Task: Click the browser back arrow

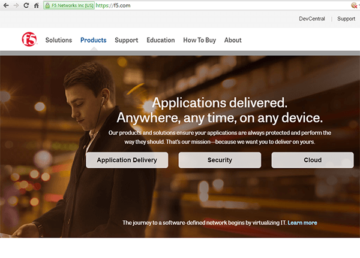Action: (x=5, y=5)
